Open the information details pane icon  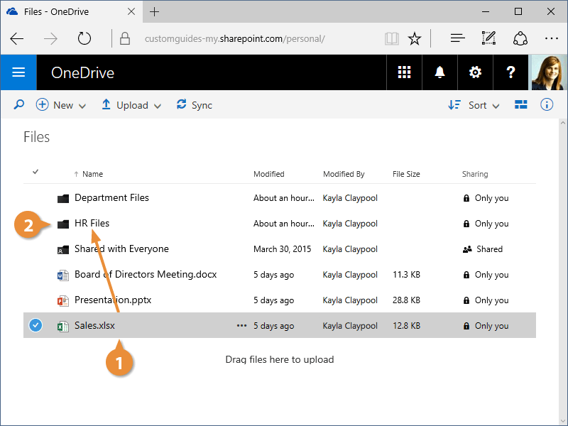tap(547, 105)
